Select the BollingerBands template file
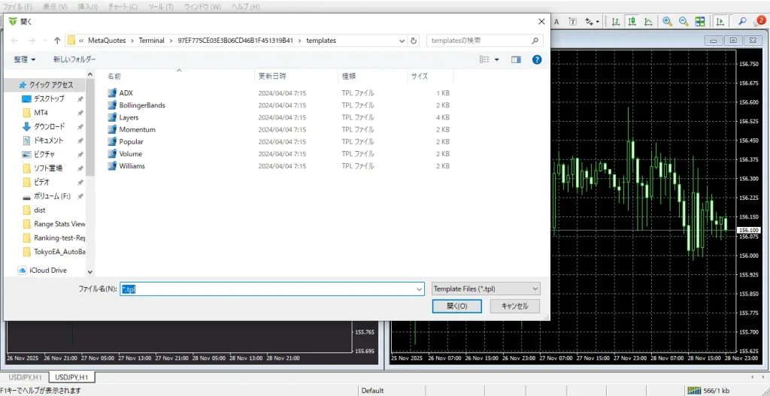 [141, 105]
